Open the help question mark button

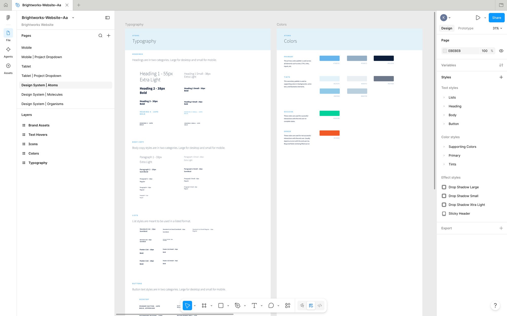pos(495,305)
